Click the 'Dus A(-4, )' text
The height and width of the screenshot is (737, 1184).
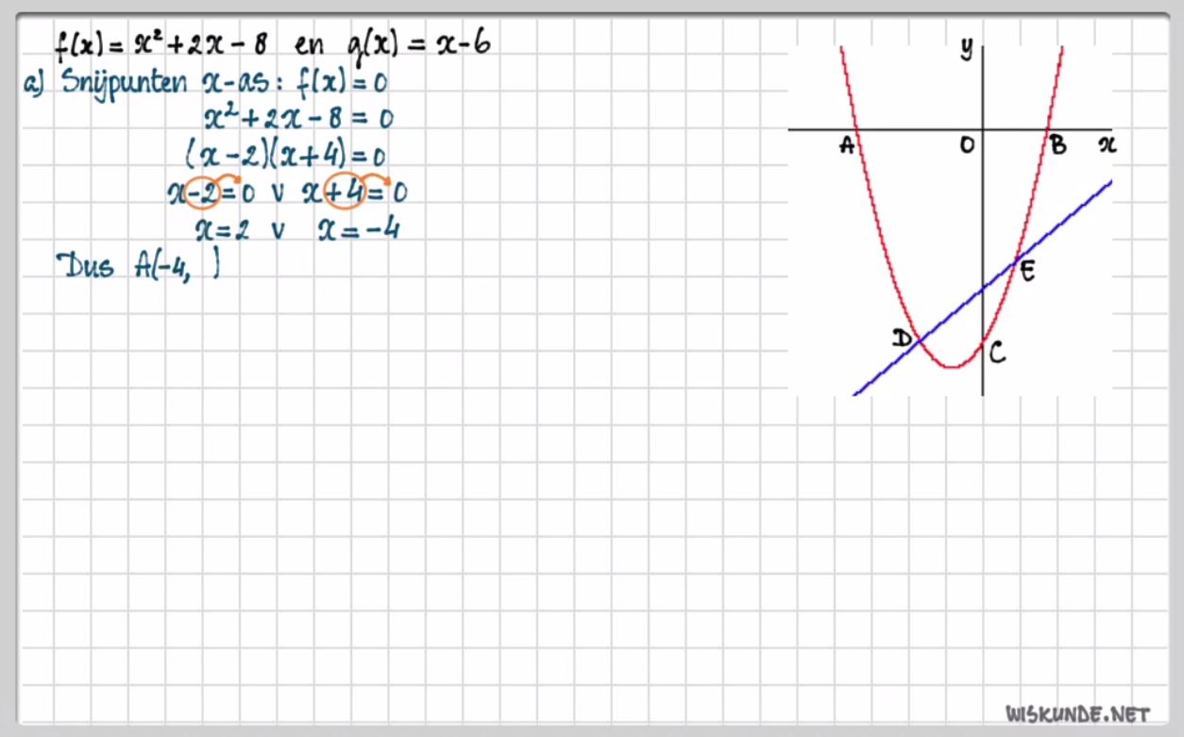tap(139, 266)
